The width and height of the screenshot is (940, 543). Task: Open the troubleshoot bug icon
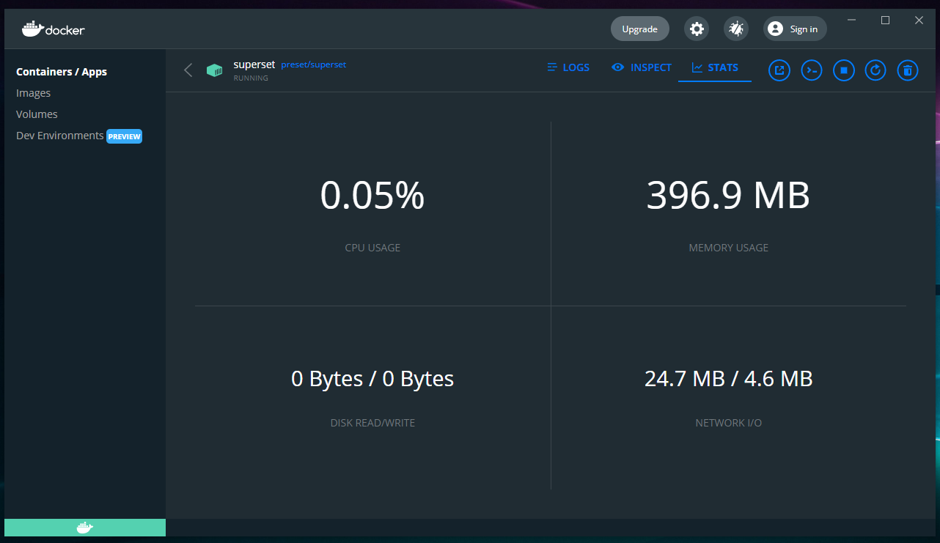click(736, 29)
